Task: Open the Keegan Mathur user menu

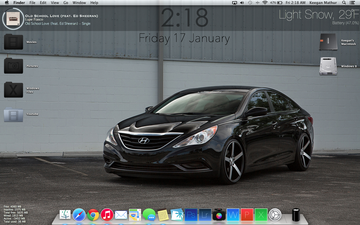Action: (x=323, y=3)
